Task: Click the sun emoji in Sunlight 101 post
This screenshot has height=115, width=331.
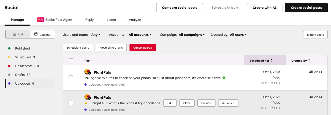Action: pos(86,103)
